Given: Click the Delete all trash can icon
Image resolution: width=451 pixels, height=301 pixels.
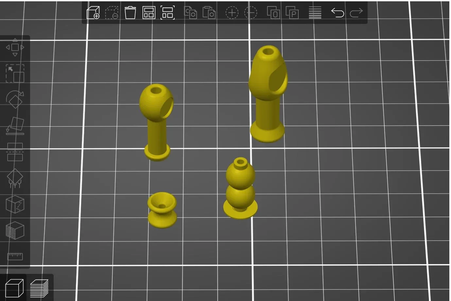Looking at the screenshot, I should [x=130, y=13].
